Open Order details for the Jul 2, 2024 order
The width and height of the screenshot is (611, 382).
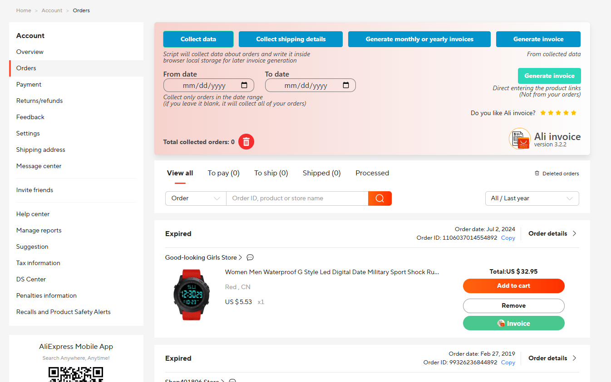pos(552,233)
